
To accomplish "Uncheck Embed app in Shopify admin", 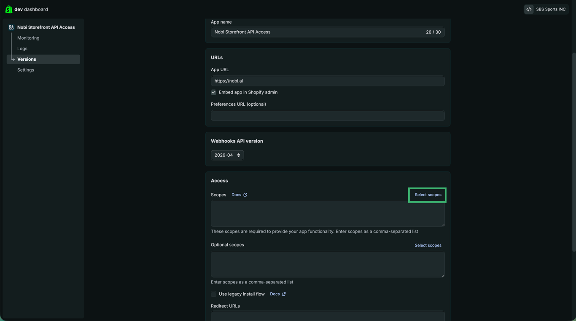I will pos(213,92).
